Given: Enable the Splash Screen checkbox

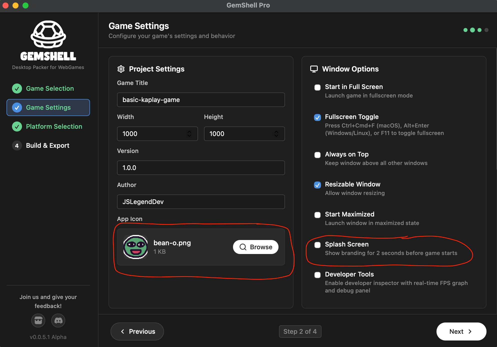Looking at the screenshot, I should tap(317, 245).
